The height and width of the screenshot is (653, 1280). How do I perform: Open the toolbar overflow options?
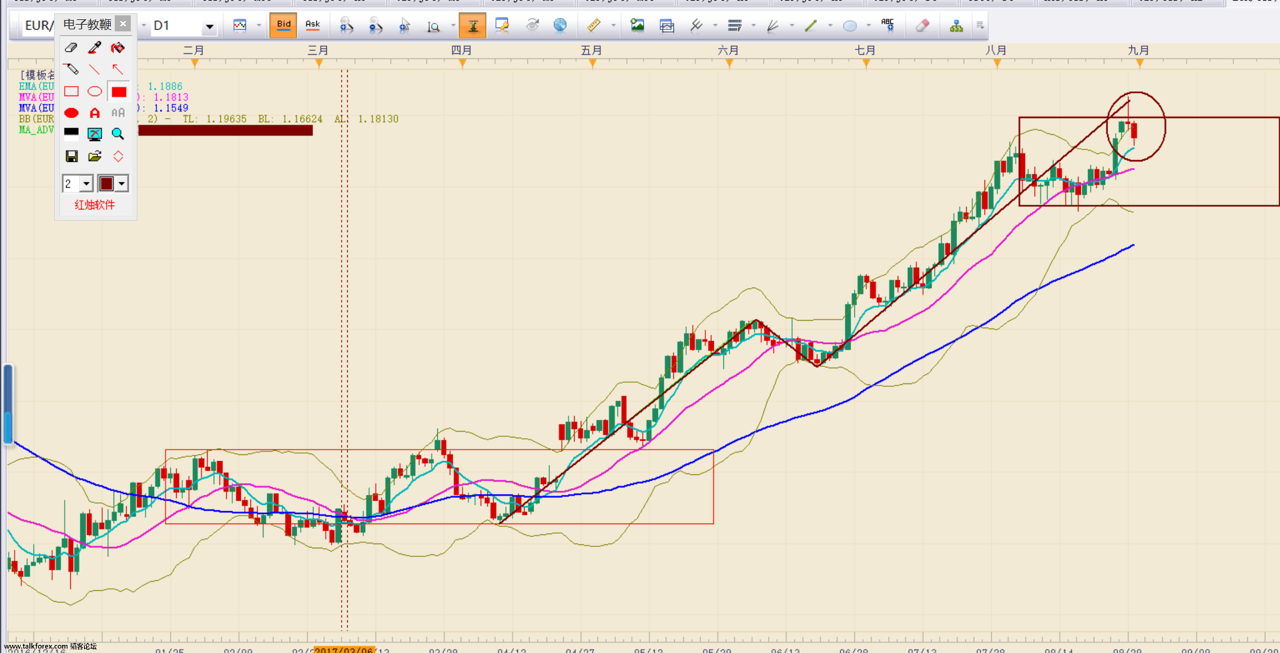[980, 25]
